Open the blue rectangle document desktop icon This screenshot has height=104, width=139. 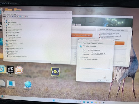[x=11, y=83]
